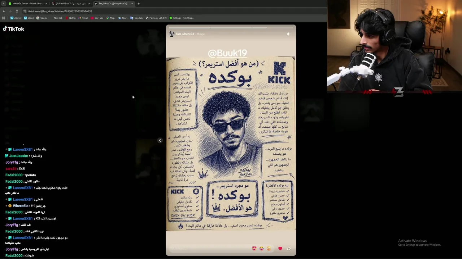
Task: Jump to third story progress segment
Action: (273, 27)
